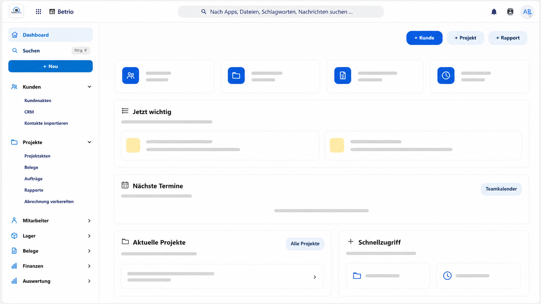The width and height of the screenshot is (541, 304).
Task: Open Belege under Projekte
Action: click(31, 167)
